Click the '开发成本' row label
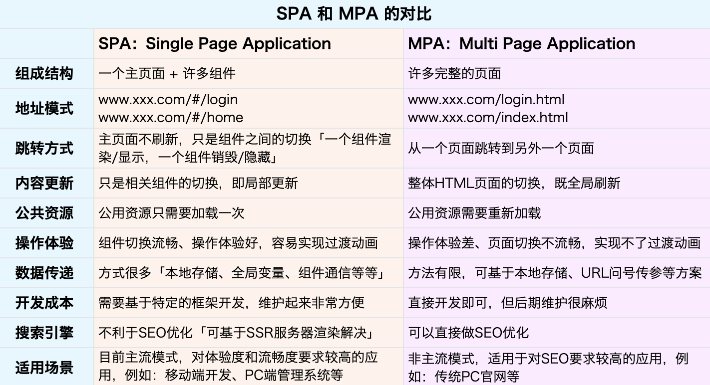 pyautogui.click(x=44, y=303)
